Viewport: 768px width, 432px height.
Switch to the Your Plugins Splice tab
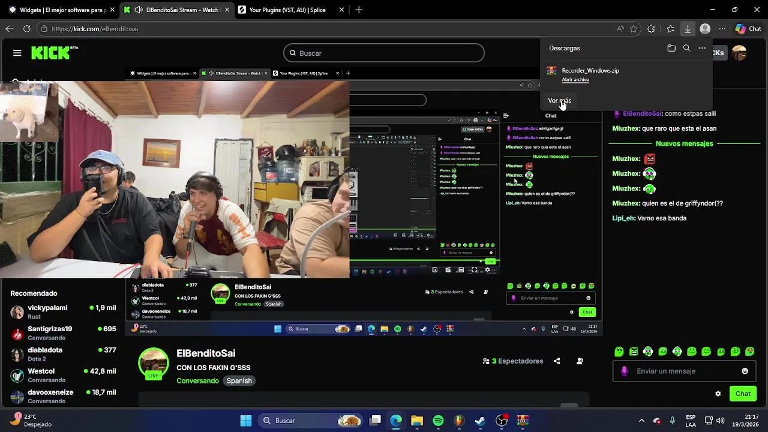click(x=291, y=10)
